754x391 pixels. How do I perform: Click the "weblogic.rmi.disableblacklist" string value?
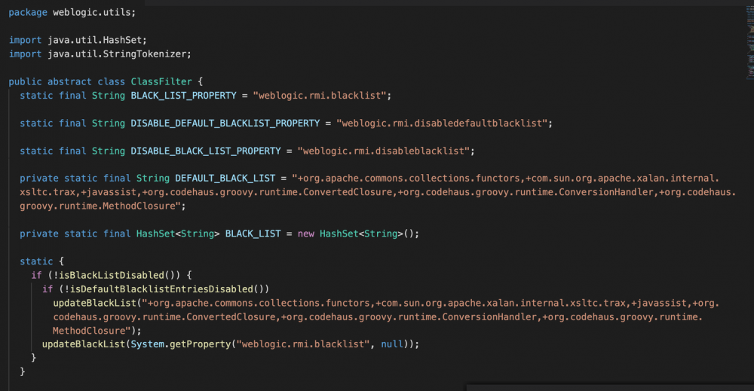385,151
